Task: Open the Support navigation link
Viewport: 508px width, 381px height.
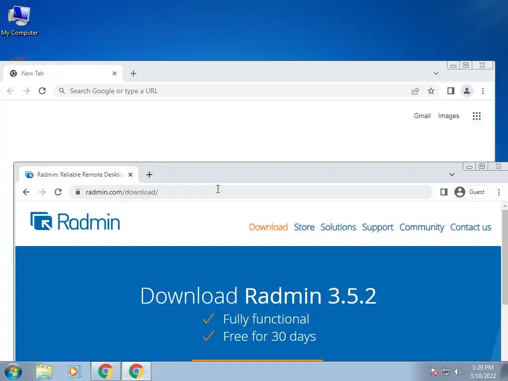Action: [x=378, y=227]
